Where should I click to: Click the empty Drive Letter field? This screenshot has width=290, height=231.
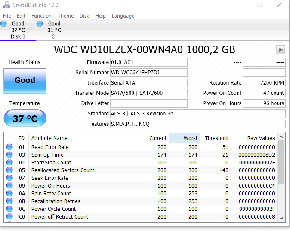(x=149, y=103)
